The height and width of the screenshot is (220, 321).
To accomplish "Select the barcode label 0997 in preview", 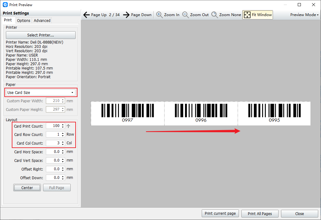I will pos(128,113).
